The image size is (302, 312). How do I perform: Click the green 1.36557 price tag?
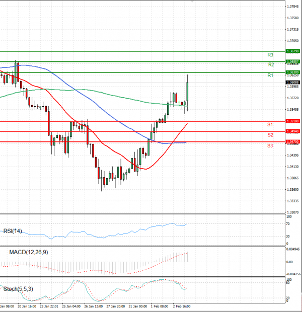[292, 61]
